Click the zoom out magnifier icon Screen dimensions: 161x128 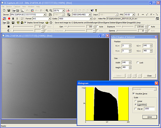tap(51, 10)
